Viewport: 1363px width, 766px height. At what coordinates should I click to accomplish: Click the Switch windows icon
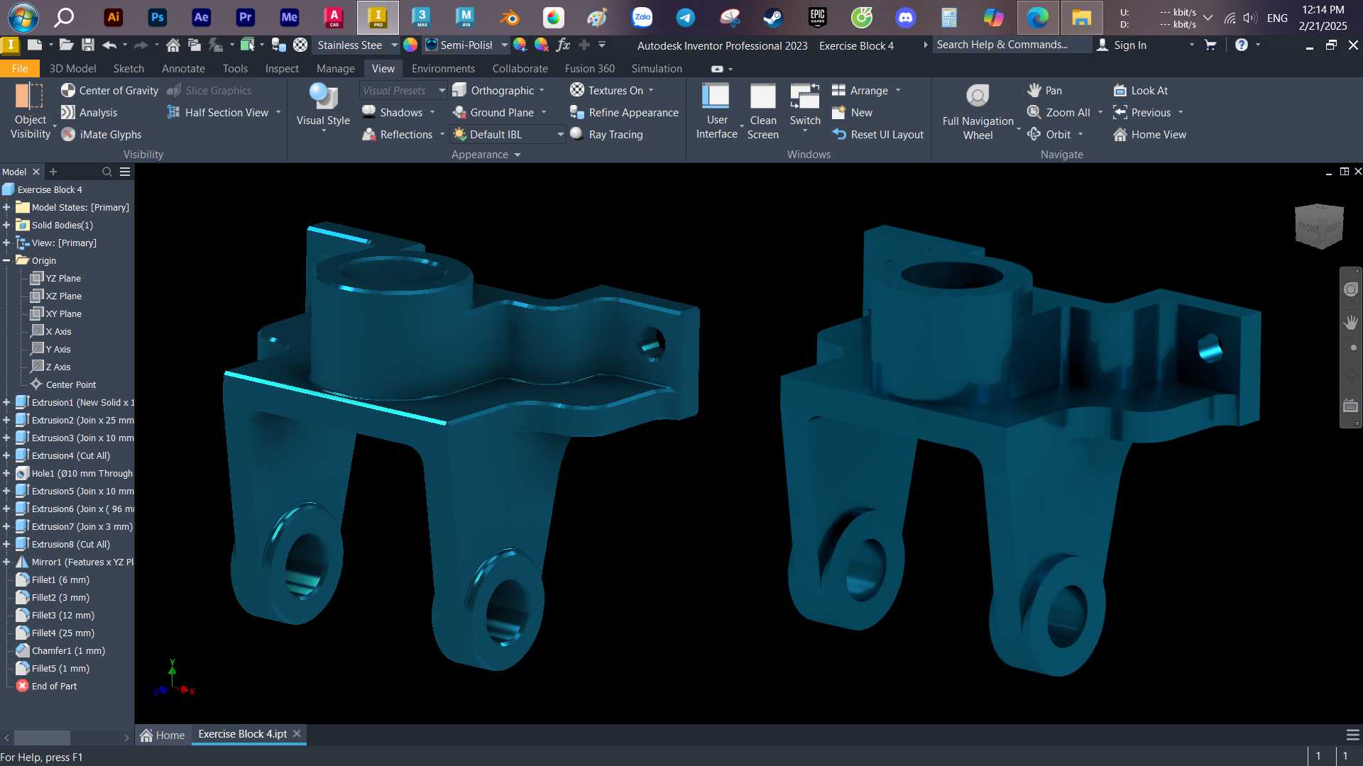point(805,96)
